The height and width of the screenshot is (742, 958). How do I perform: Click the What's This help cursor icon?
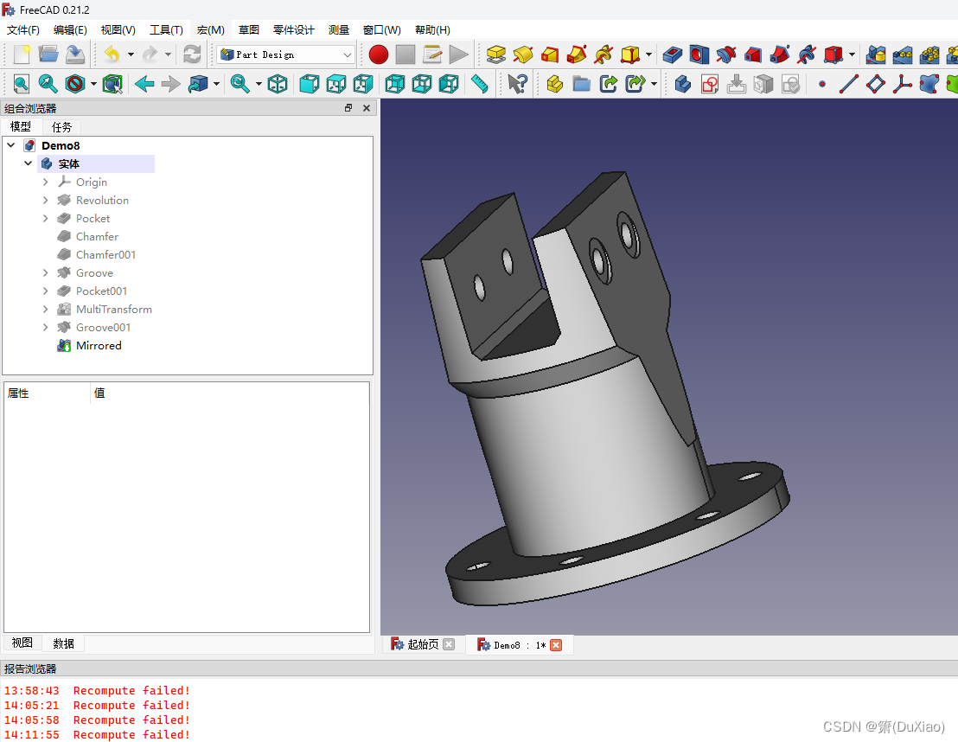coord(517,84)
